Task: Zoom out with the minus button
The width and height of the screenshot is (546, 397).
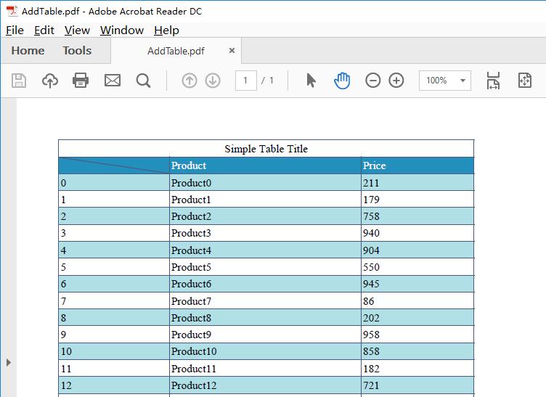Action: pos(372,81)
